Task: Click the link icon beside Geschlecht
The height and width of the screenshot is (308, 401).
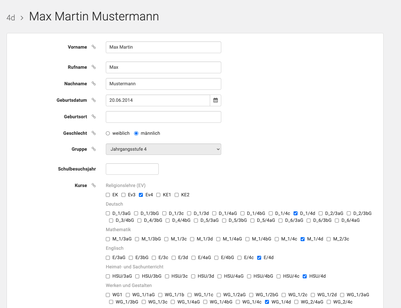Action: click(x=94, y=133)
